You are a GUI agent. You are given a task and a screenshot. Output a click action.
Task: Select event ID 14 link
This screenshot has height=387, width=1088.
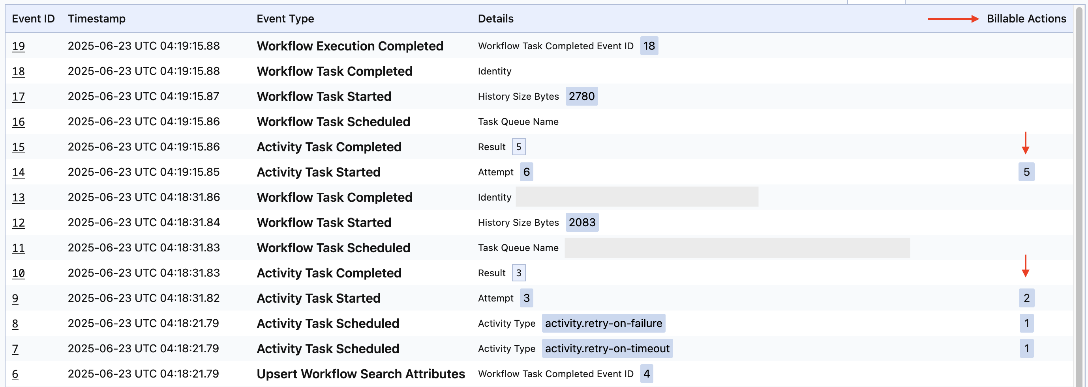tap(19, 172)
